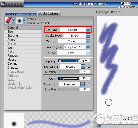Click the Grain slider left arrow

tap(60, 79)
